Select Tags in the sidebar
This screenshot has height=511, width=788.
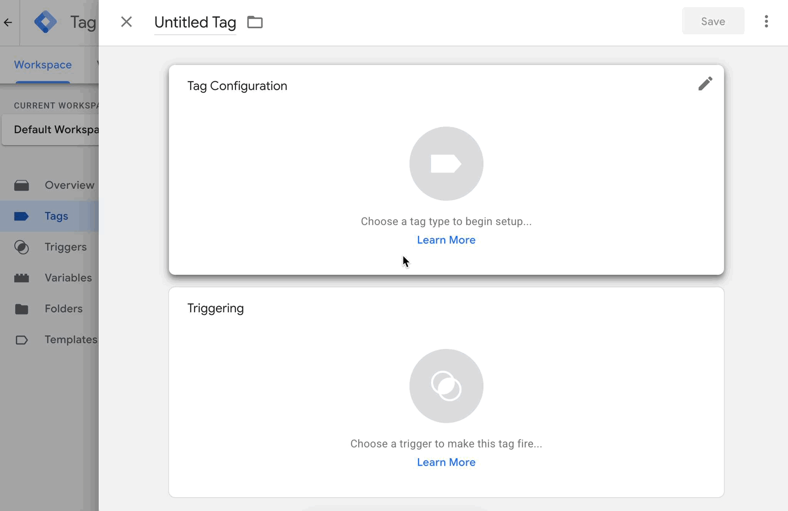[x=56, y=216]
